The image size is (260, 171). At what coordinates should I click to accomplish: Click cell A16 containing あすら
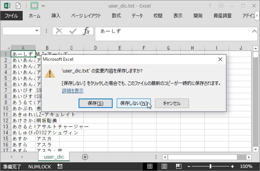(23, 145)
